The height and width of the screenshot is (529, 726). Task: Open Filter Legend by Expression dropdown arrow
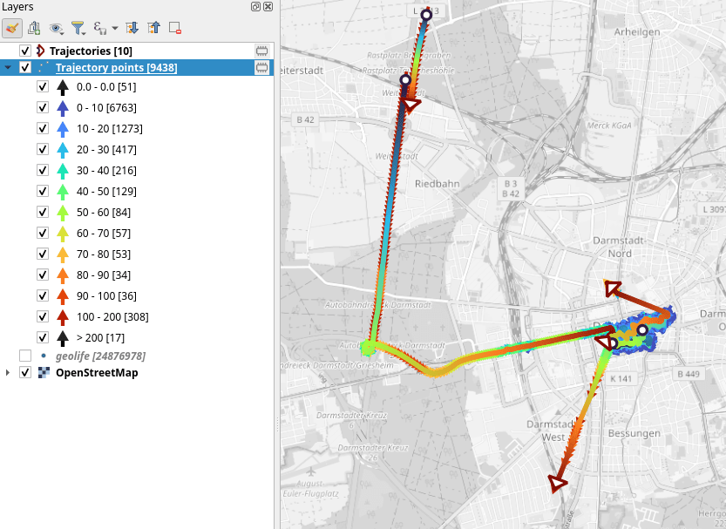click(114, 29)
